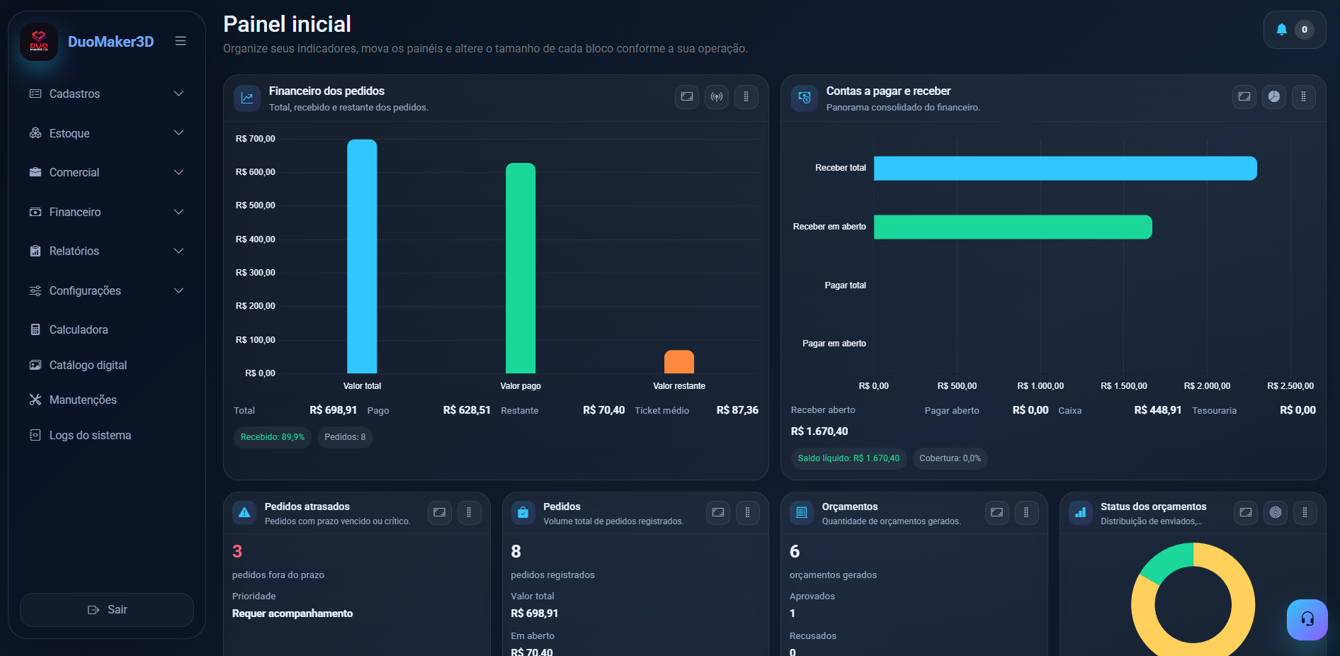1340x656 pixels.
Task: Open the Comercial sidebar menu
Action: 107,172
